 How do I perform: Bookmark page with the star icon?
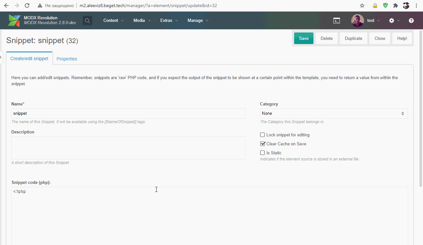coord(362,5)
